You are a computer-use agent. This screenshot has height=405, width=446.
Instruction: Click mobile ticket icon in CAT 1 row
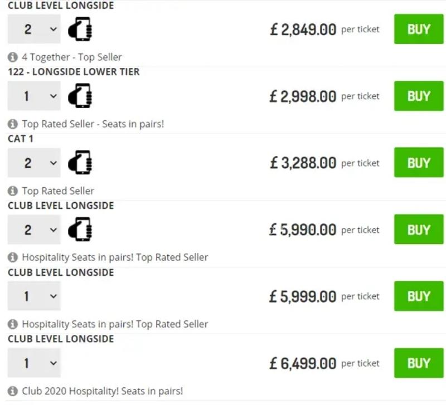point(80,163)
